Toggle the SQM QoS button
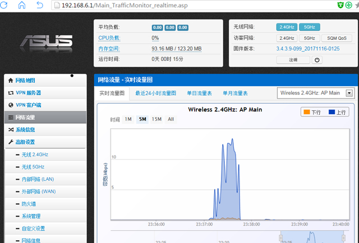 337,38
